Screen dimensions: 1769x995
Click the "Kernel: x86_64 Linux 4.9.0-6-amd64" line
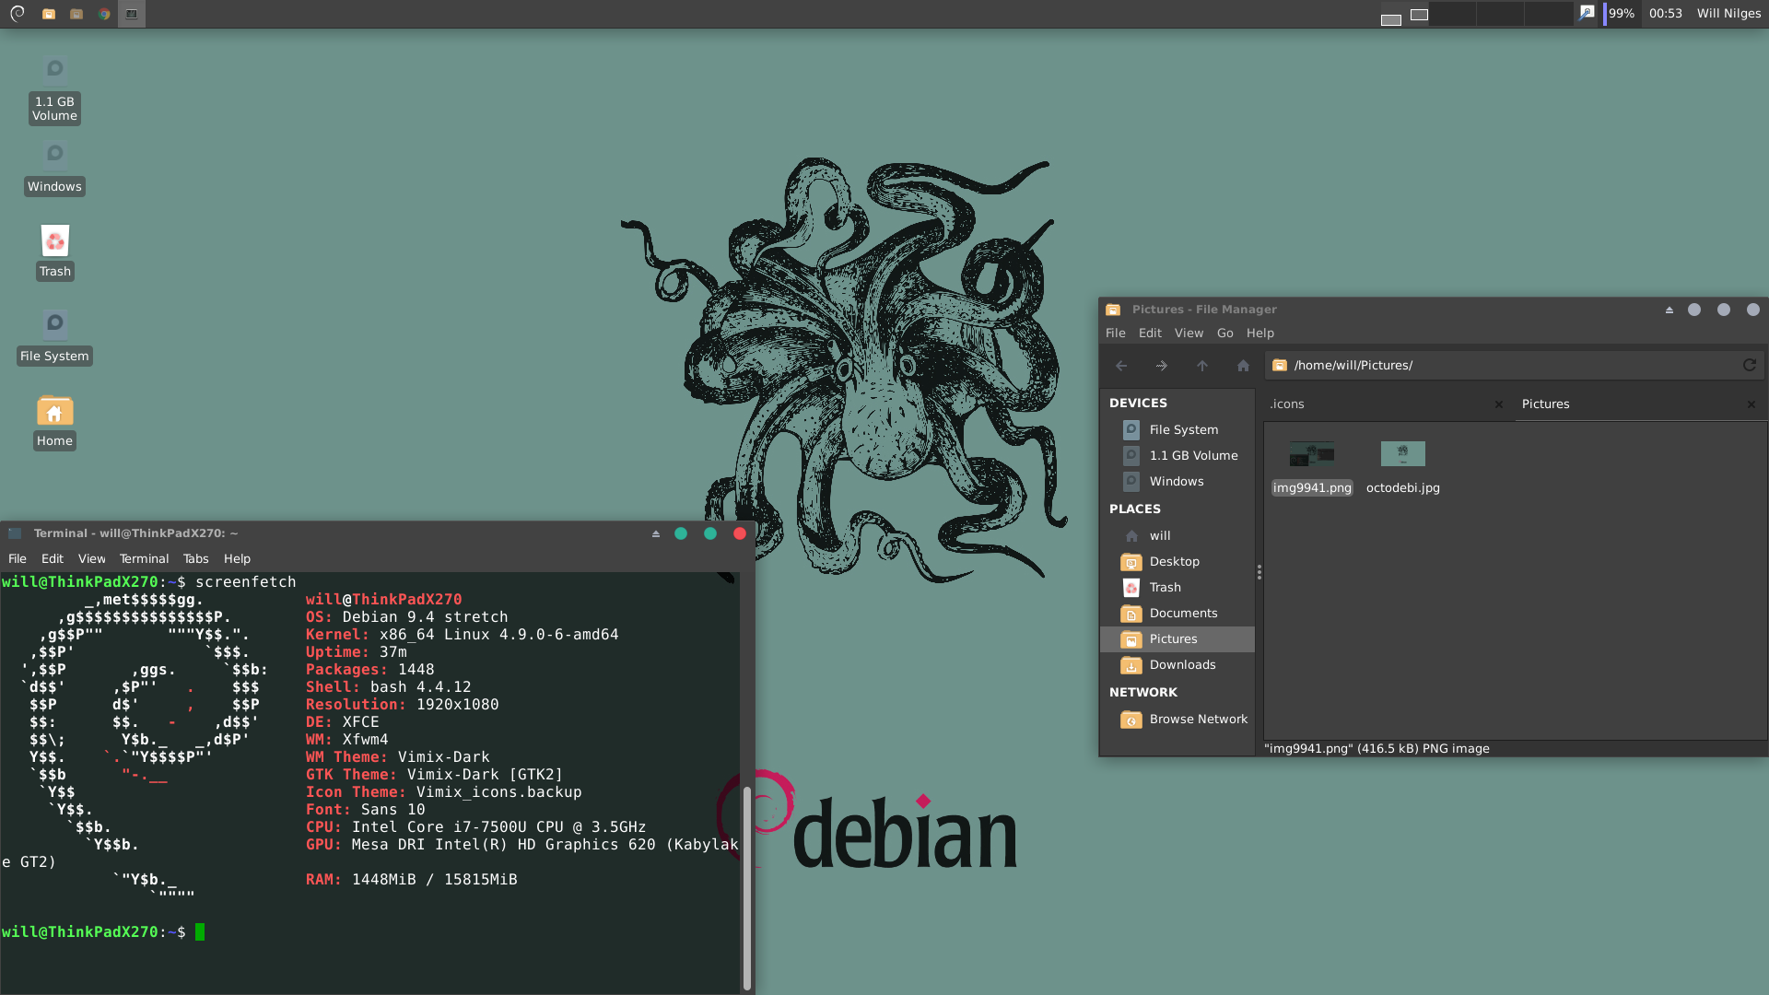coord(462,635)
